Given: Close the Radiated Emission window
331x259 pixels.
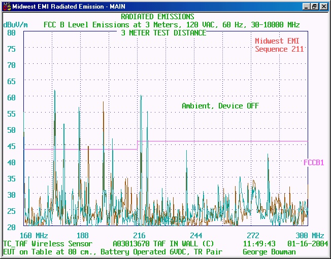Looking at the screenshot, I should point(323,7).
